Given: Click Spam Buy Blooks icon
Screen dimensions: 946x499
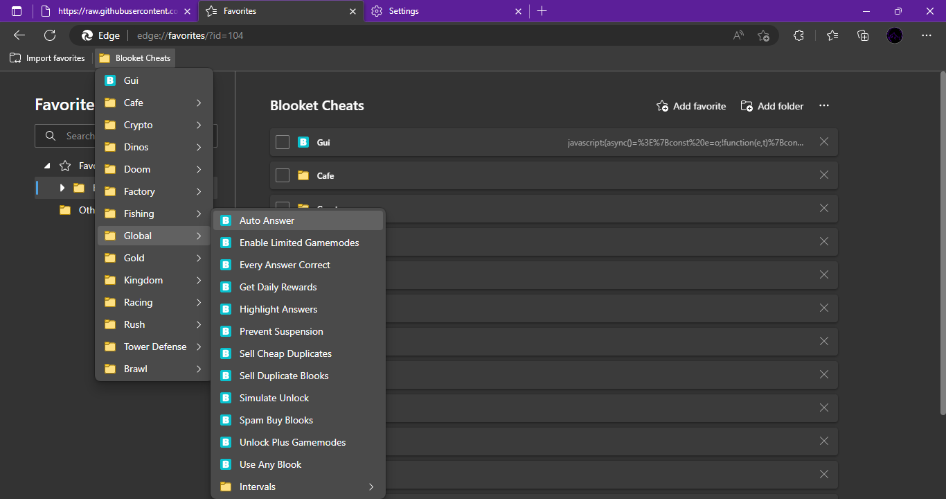Looking at the screenshot, I should pyautogui.click(x=226, y=420).
